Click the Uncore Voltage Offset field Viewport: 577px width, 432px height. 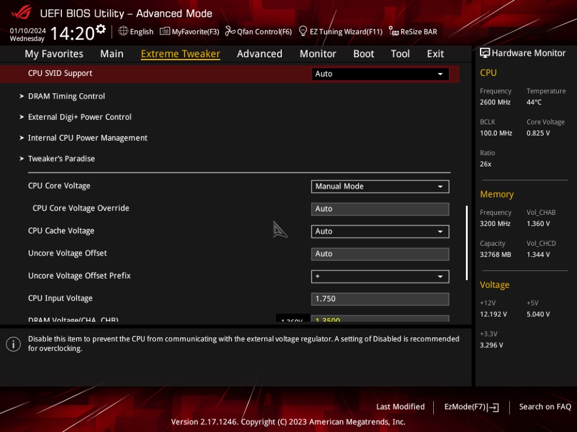coord(380,254)
